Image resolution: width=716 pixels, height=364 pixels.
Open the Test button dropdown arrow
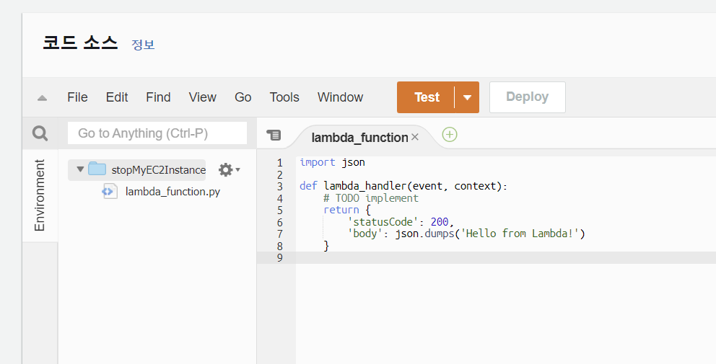click(x=467, y=97)
